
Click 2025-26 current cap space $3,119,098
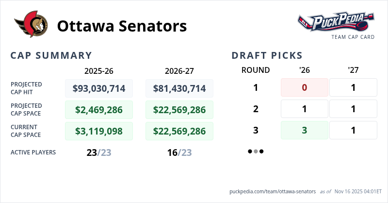99,131
